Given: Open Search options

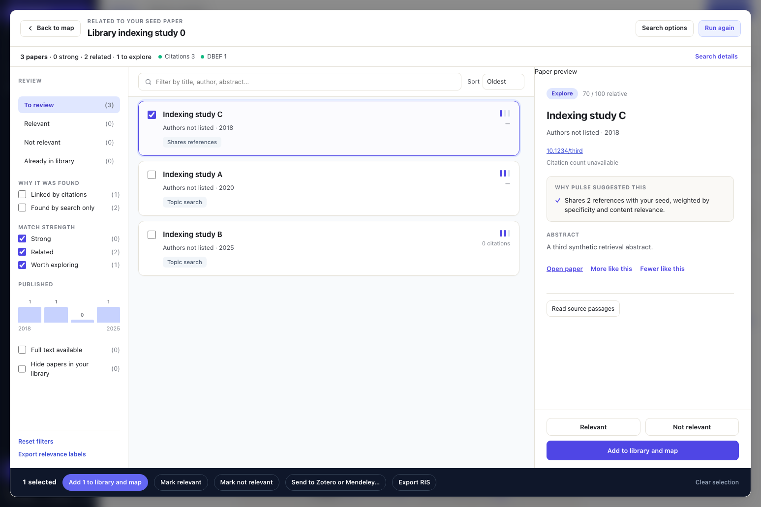Looking at the screenshot, I should 664,28.
